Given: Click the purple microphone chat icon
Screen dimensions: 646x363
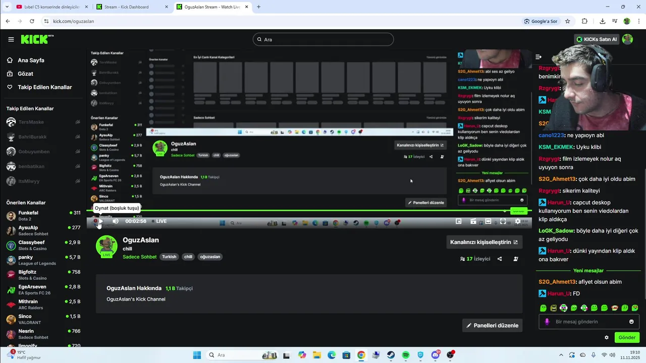Looking at the screenshot, I should pyautogui.click(x=547, y=322).
